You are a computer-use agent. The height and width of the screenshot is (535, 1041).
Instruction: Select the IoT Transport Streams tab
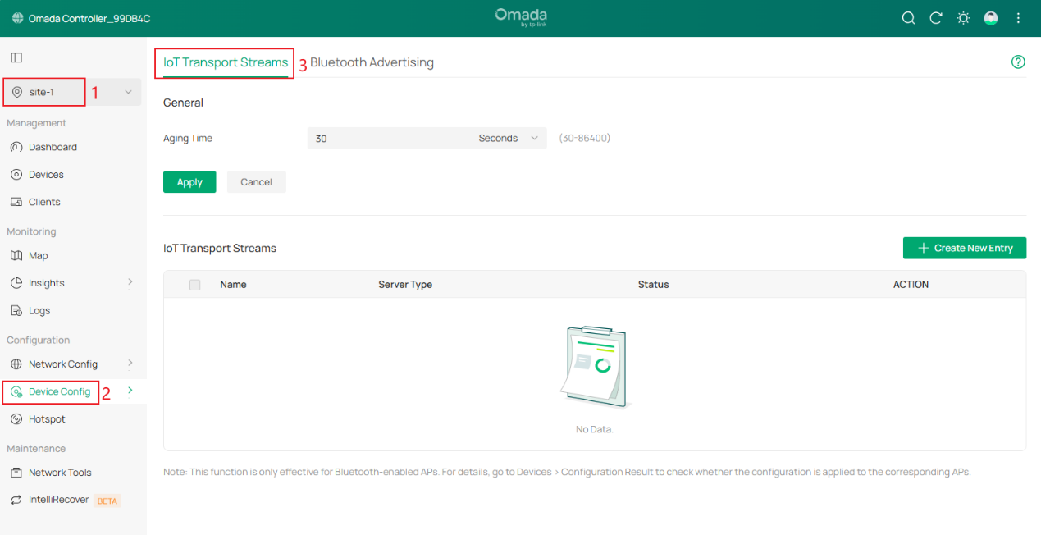226,62
